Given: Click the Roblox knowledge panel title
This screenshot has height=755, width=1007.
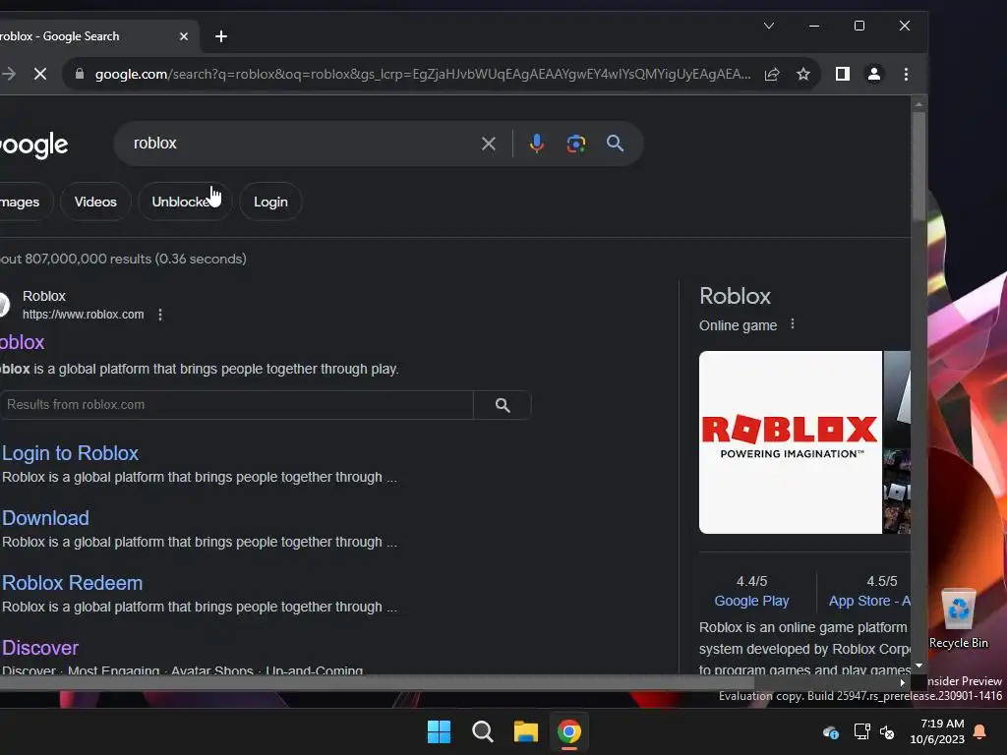Looking at the screenshot, I should [x=735, y=296].
